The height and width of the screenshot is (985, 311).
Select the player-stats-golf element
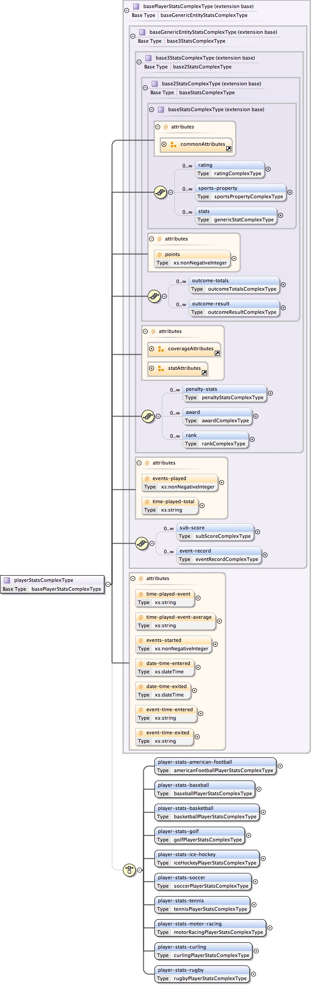click(x=200, y=835)
